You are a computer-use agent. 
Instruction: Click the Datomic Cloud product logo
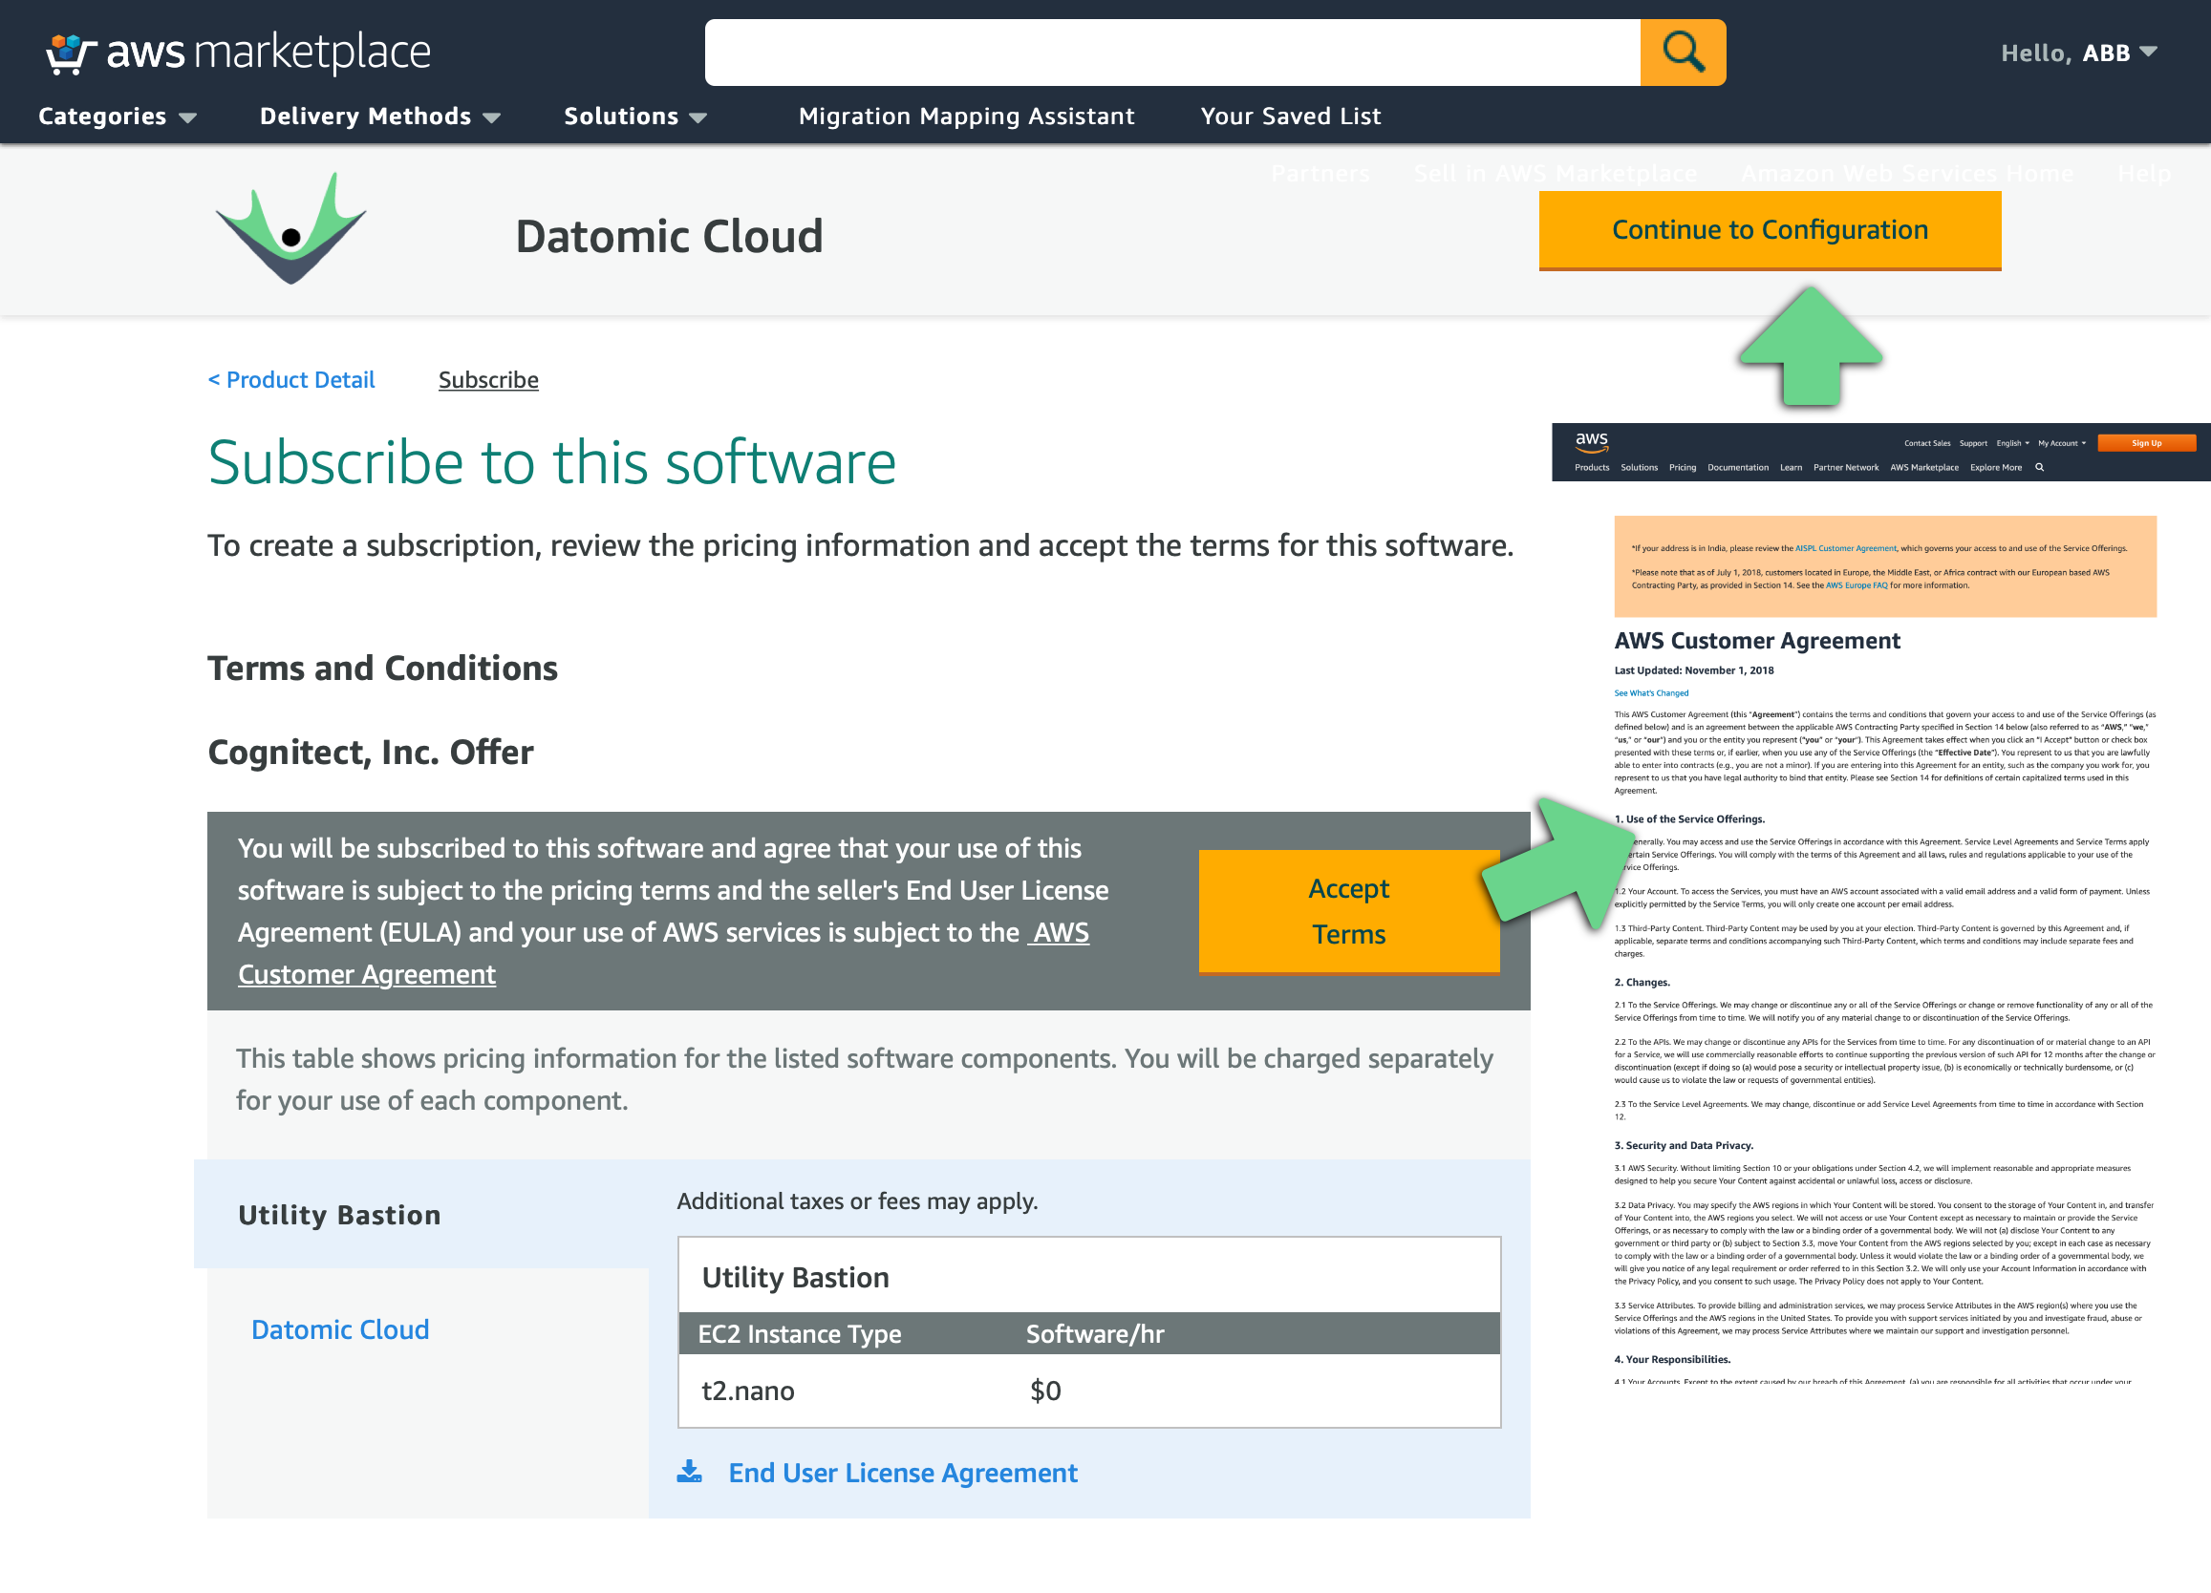pos(290,229)
